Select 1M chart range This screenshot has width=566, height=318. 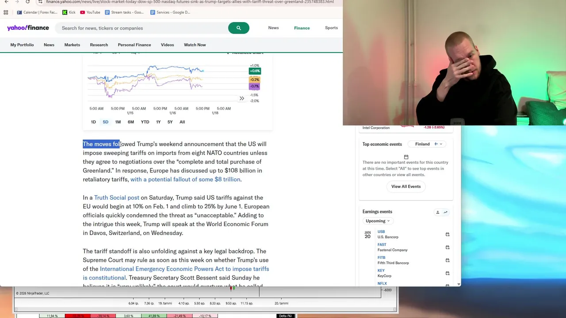(118, 122)
